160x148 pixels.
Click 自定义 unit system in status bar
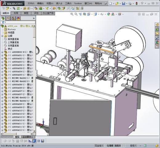pos(133,146)
